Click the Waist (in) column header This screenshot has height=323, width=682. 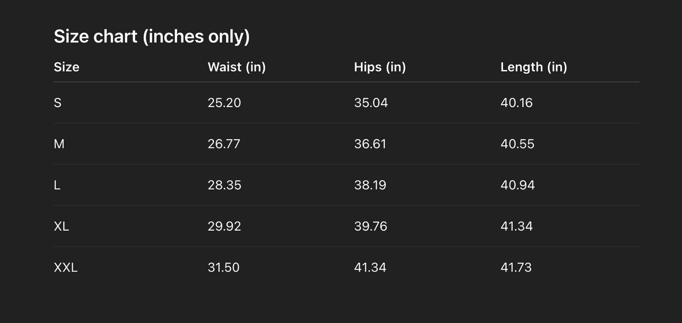pyautogui.click(x=236, y=67)
